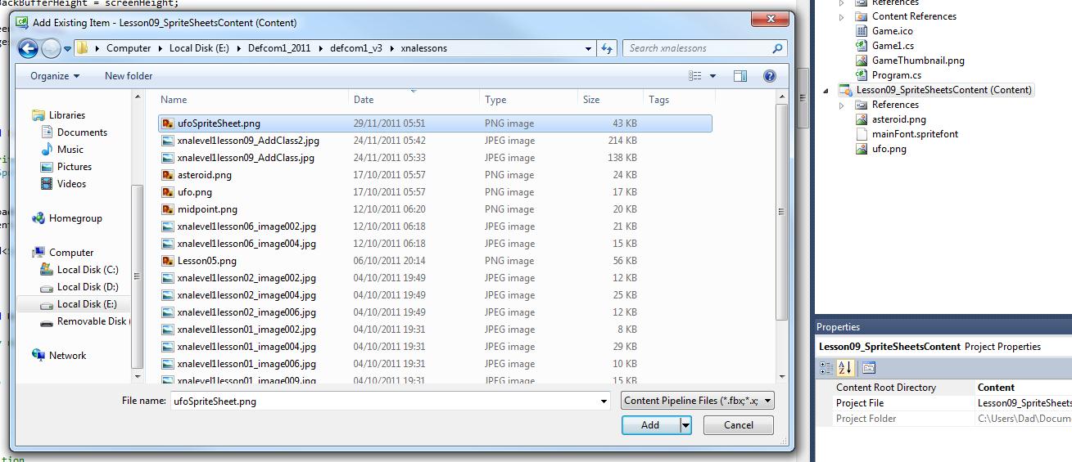The image size is (1072, 462).
Task: Toggle the preview pane icon
Action: pyautogui.click(x=740, y=76)
